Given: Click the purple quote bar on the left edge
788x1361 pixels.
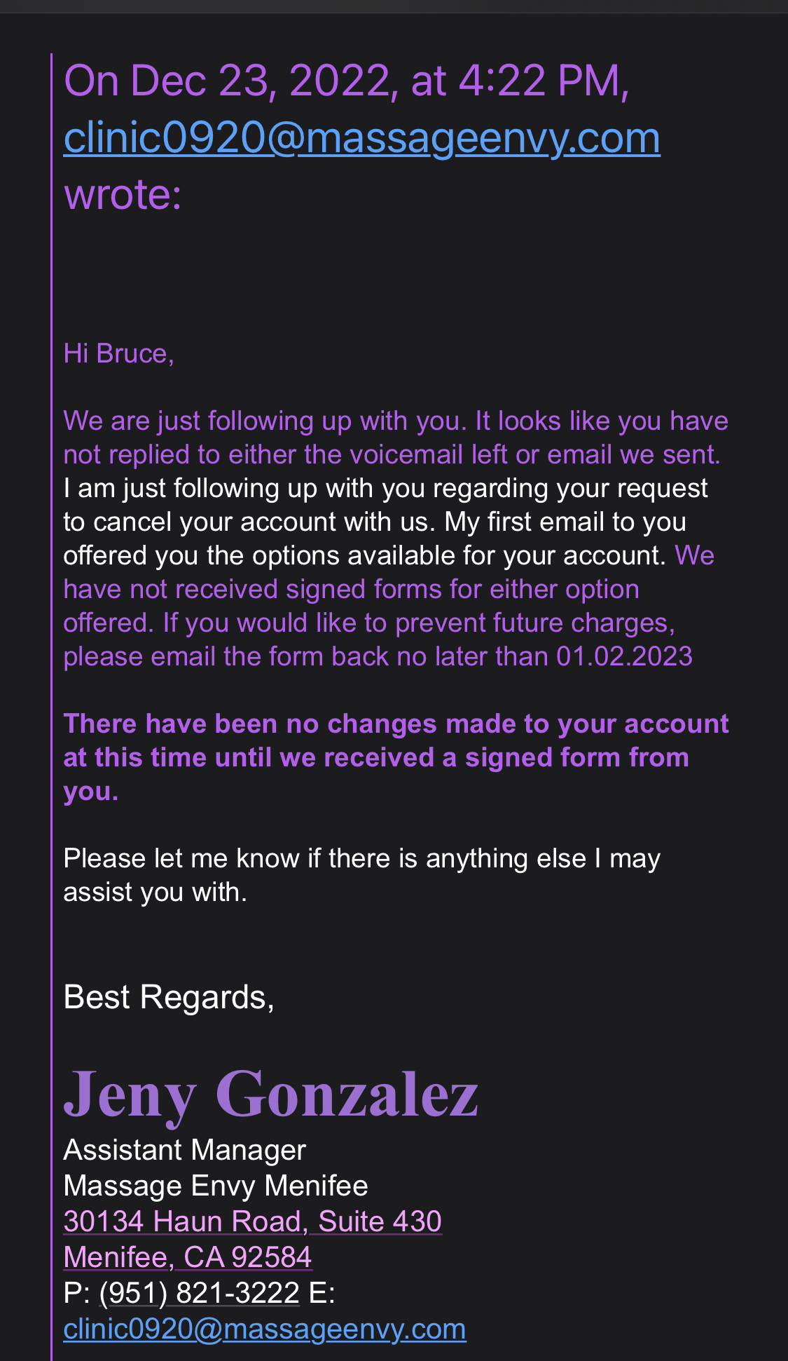Looking at the screenshot, I should (x=51, y=701).
